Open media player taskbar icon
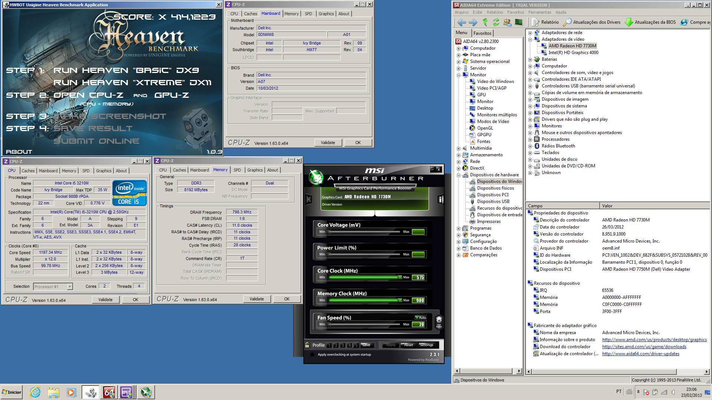This screenshot has height=400, width=712. point(72,392)
